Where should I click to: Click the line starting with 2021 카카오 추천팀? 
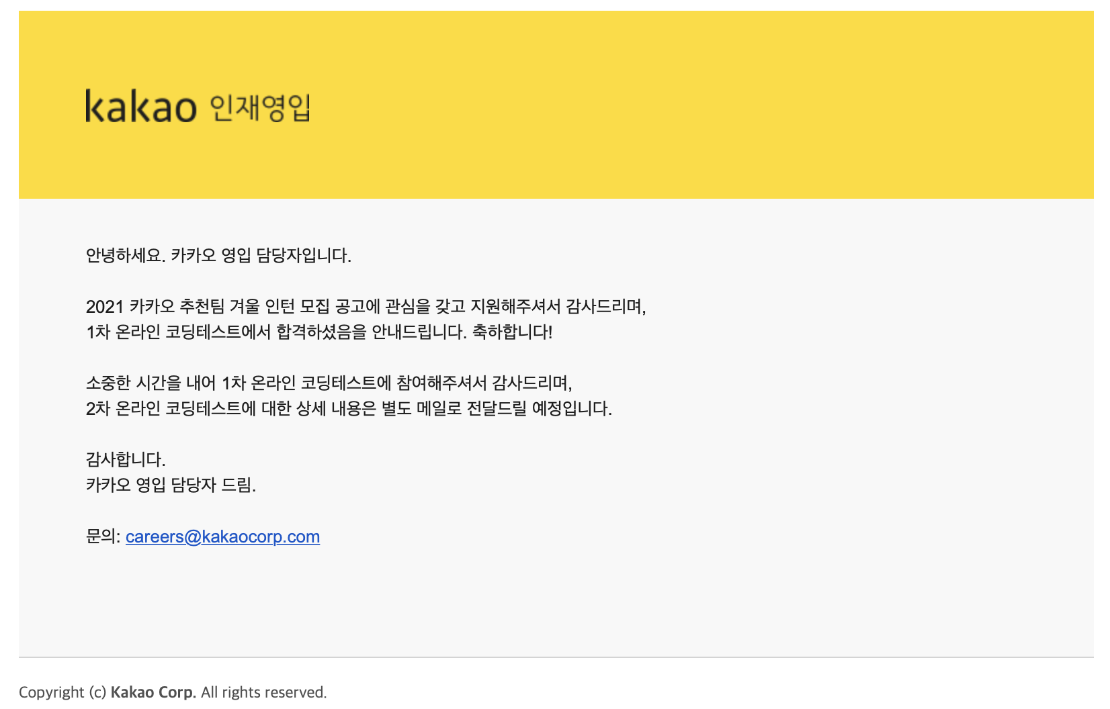(x=365, y=306)
